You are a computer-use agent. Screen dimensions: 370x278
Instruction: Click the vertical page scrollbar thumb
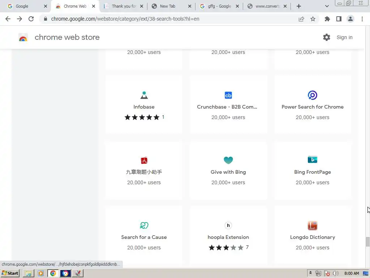[x=367, y=241]
